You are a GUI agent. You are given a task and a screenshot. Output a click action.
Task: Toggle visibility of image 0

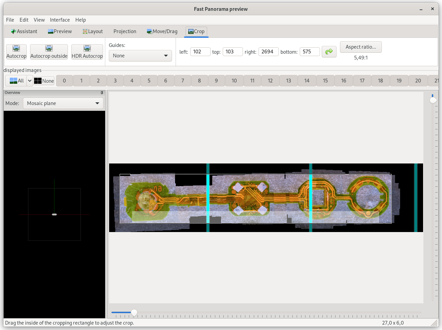tap(64, 81)
